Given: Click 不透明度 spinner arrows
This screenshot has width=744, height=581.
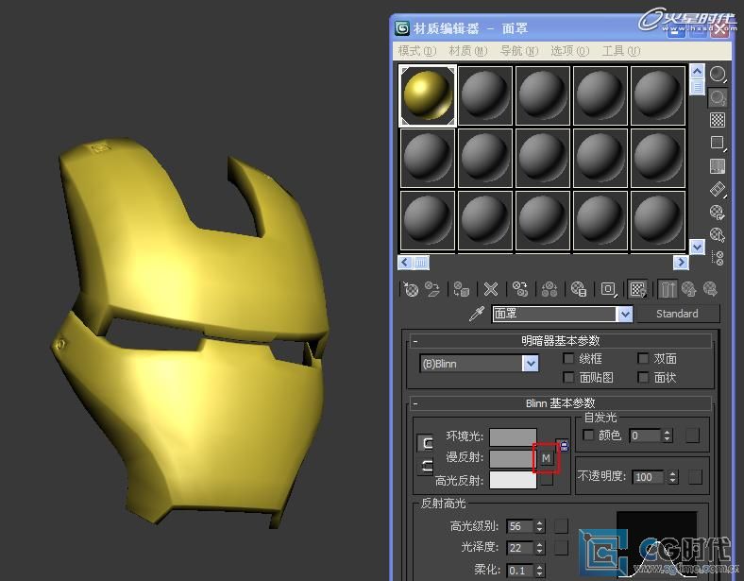Looking at the screenshot, I should click(x=672, y=477).
